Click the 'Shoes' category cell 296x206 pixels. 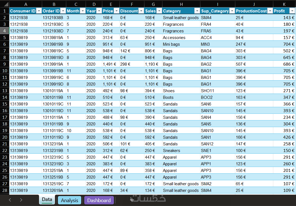(x=181, y=91)
